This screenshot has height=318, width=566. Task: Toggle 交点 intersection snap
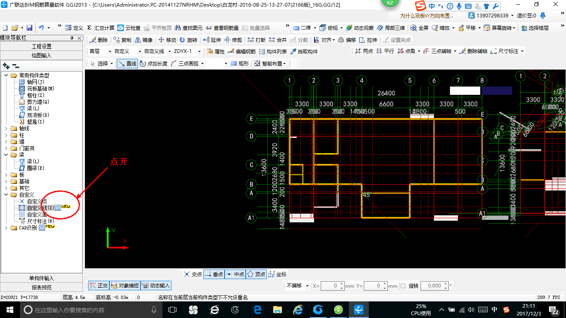[x=193, y=274]
